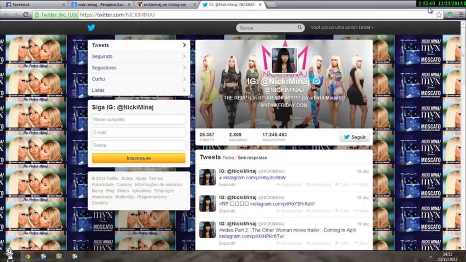Open Mais options on the #RP tweet
Image resolution: width=466 pixels, height=262 pixels.
[361, 211]
